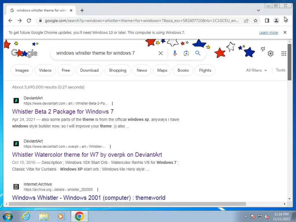This screenshot has height=222, width=296.
Task: Search by image with the Lens icon
Action: (186, 53)
